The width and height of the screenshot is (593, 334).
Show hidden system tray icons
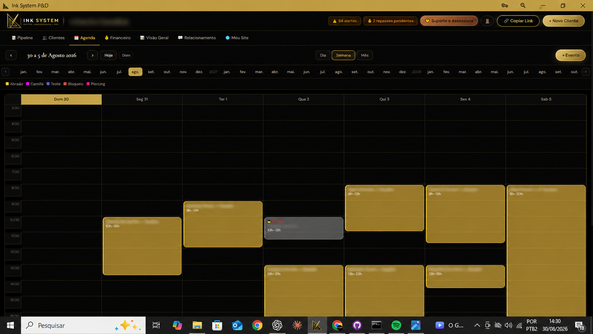tap(477, 325)
